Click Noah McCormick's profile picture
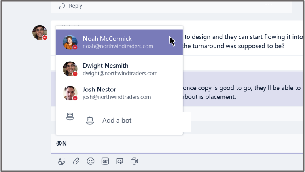Image resolution: width=305 pixels, height=172 pixels. tap(70, 42)
